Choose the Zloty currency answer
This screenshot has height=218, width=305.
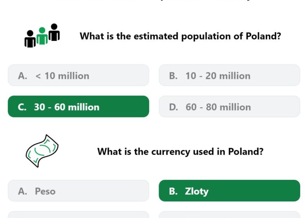pyautogui.click(x=229, y=191)
